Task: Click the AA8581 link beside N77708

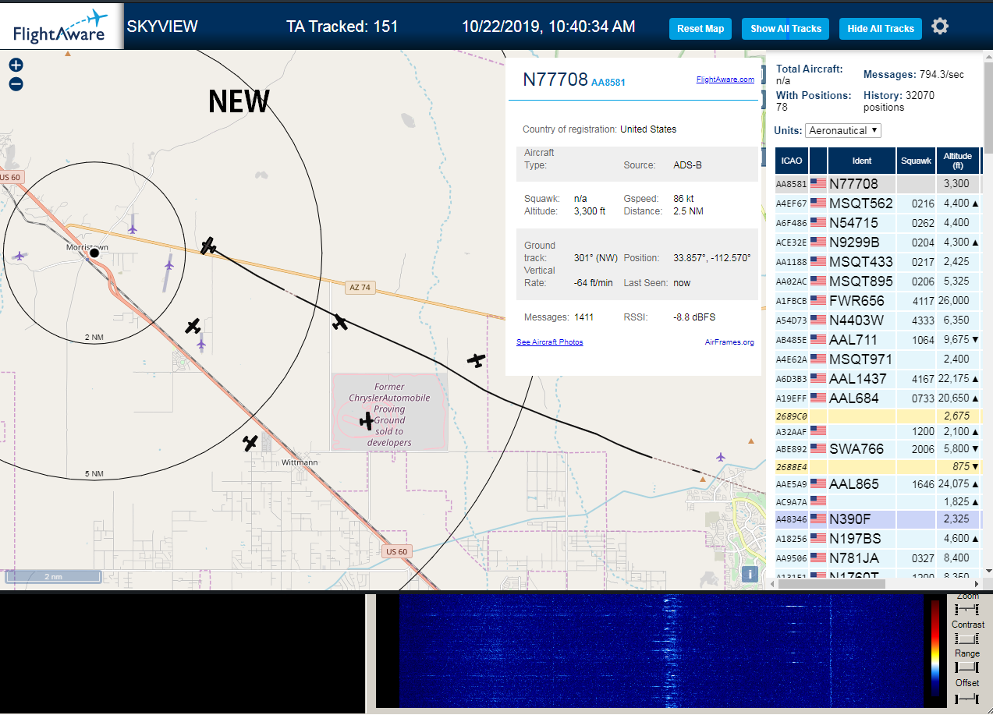Action: 608,82
